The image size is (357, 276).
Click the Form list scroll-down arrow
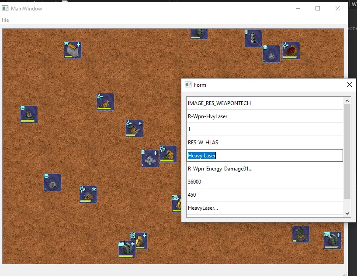tap(347, 213)
